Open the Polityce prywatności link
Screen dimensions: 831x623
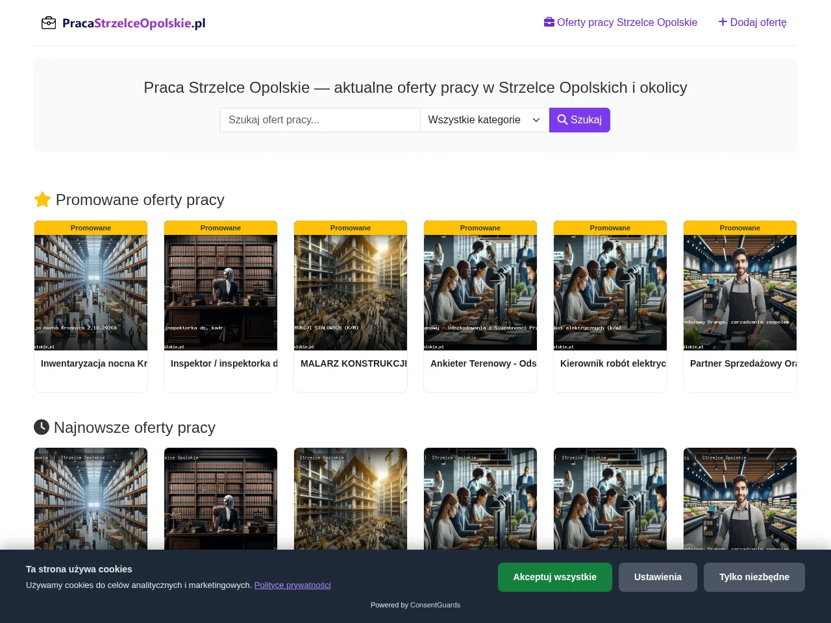(x=293, y=585)
